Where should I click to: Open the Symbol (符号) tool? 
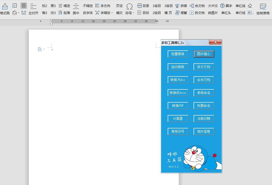pyautogui.click(x=129, y=6)
